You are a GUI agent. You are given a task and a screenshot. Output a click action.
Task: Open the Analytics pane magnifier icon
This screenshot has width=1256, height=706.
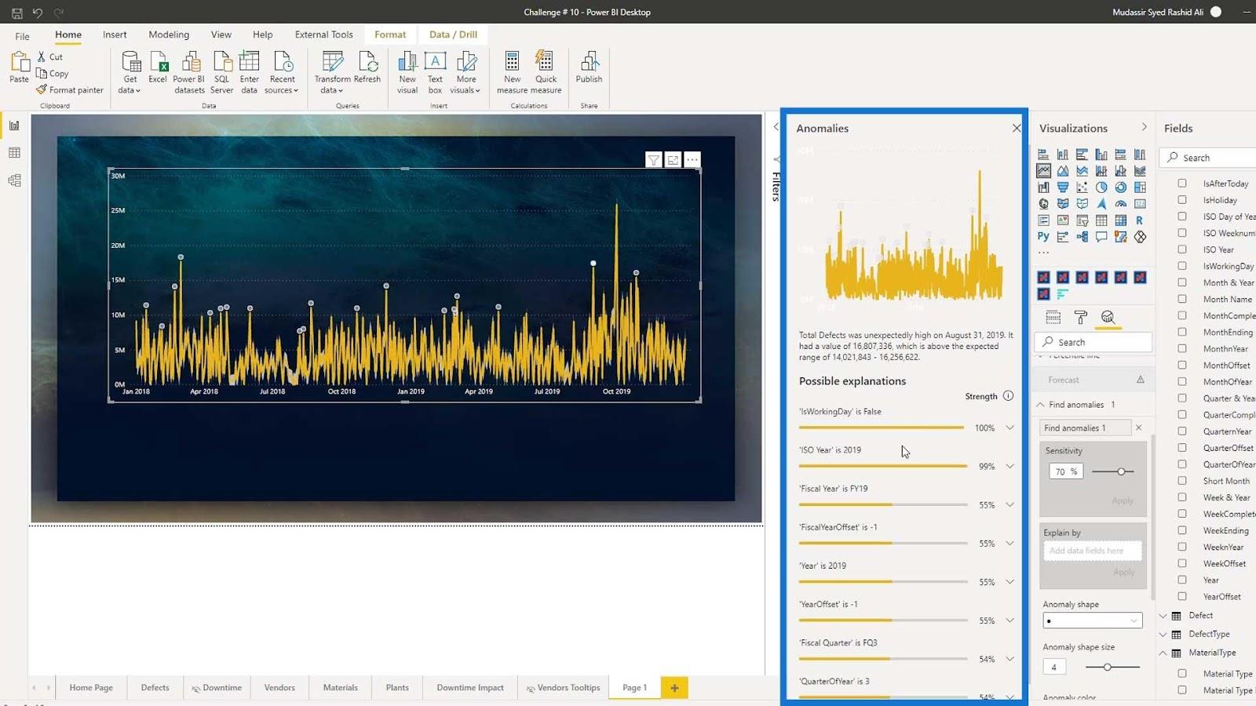click(x=1108, y=317)
